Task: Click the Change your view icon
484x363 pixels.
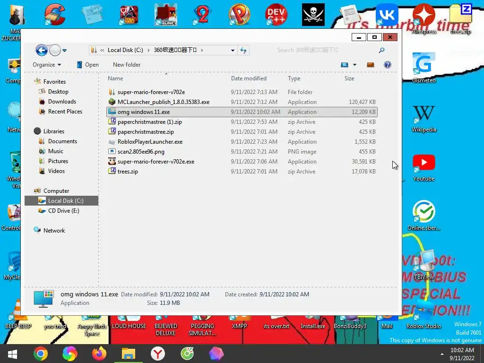Action: click(x=345, y=64)
